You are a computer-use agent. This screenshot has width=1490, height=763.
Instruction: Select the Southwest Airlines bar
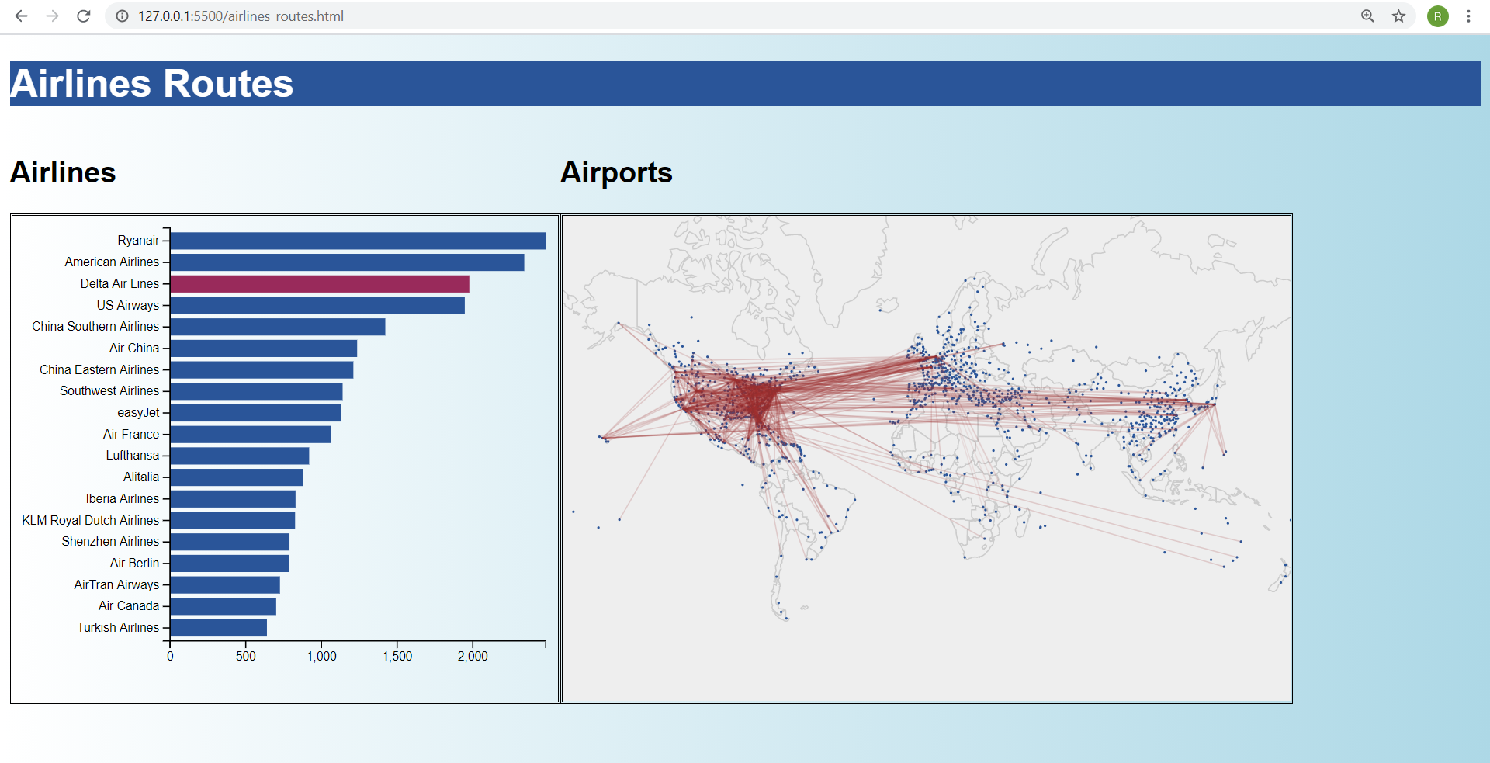tap(256, 390)
